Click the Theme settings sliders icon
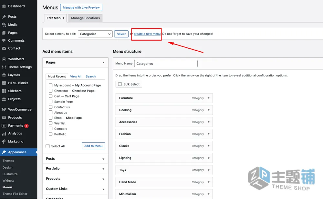This screenshot has height=199, width=323. [x=4, y=67]
